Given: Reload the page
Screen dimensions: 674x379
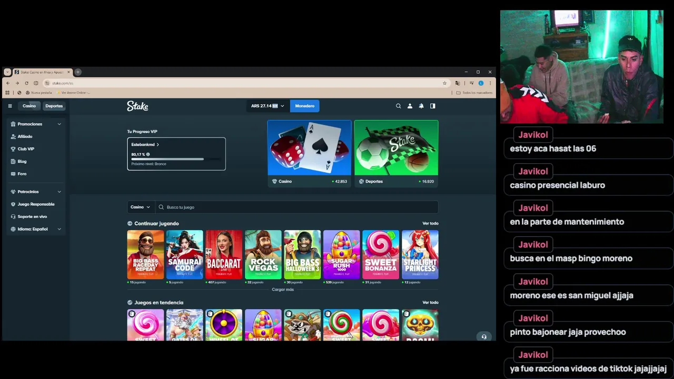Looking at the screenshot, I should [x=26, y=83].
